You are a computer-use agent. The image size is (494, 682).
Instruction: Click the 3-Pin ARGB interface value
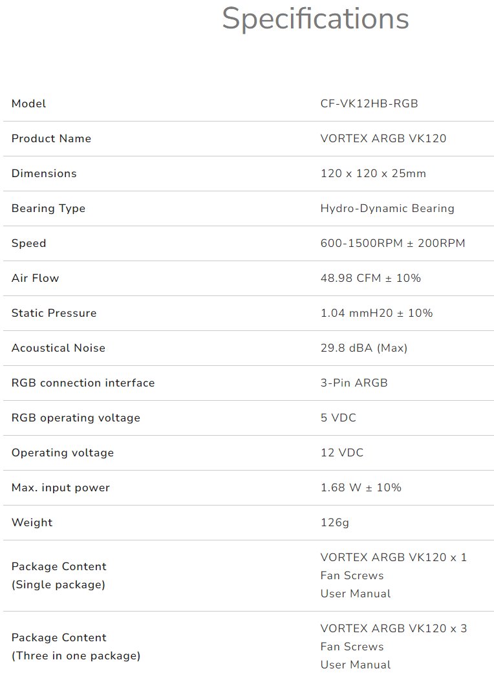[x=354, y=383]
